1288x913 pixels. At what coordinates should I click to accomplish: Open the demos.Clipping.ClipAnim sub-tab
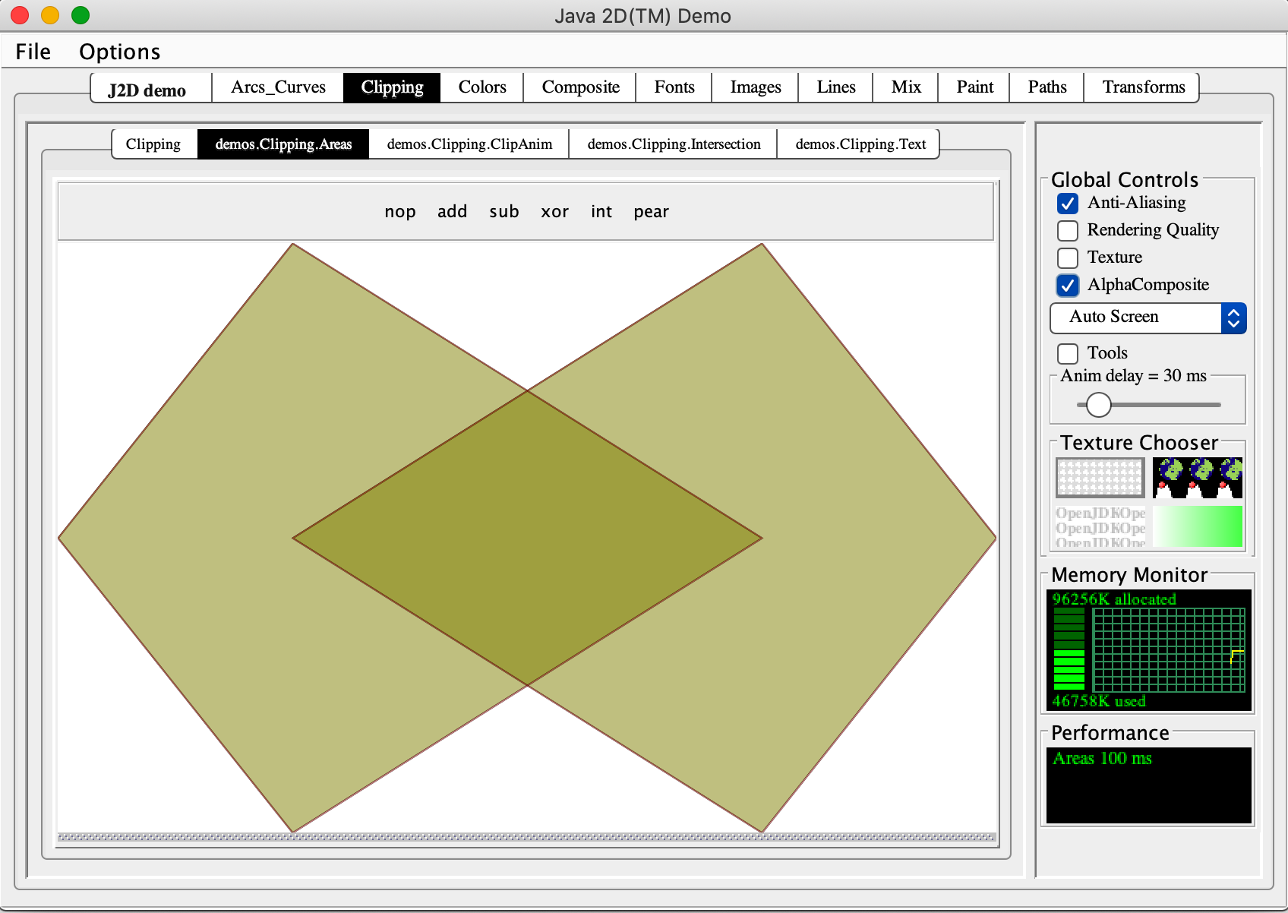click(469, 144)
